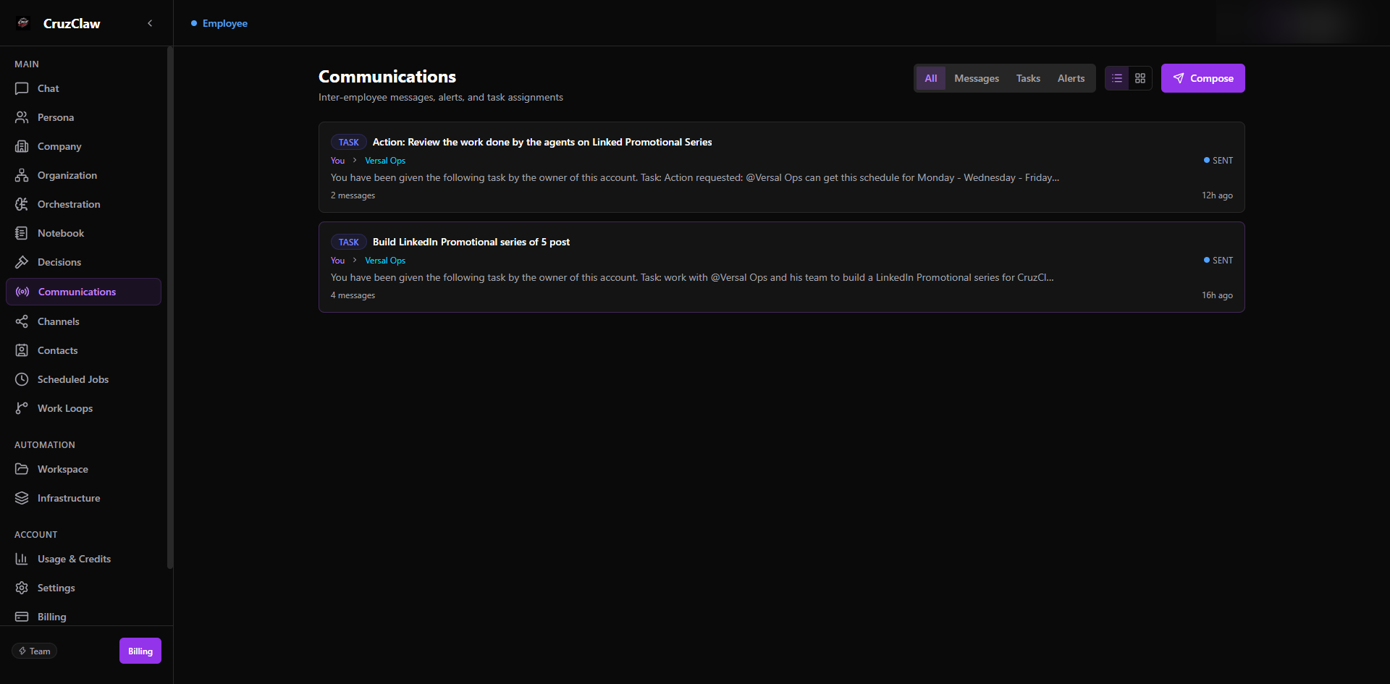Click the '4 messages' count
Image resolution: width=1390 pixels, height=684 pixels.
(353, 295)
